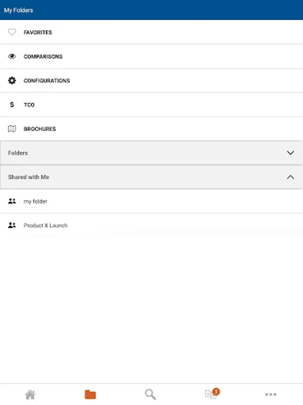Screen dimensions: 303x405
Task: Expand the Folders section chevron
Action: (x=290, y=153)
